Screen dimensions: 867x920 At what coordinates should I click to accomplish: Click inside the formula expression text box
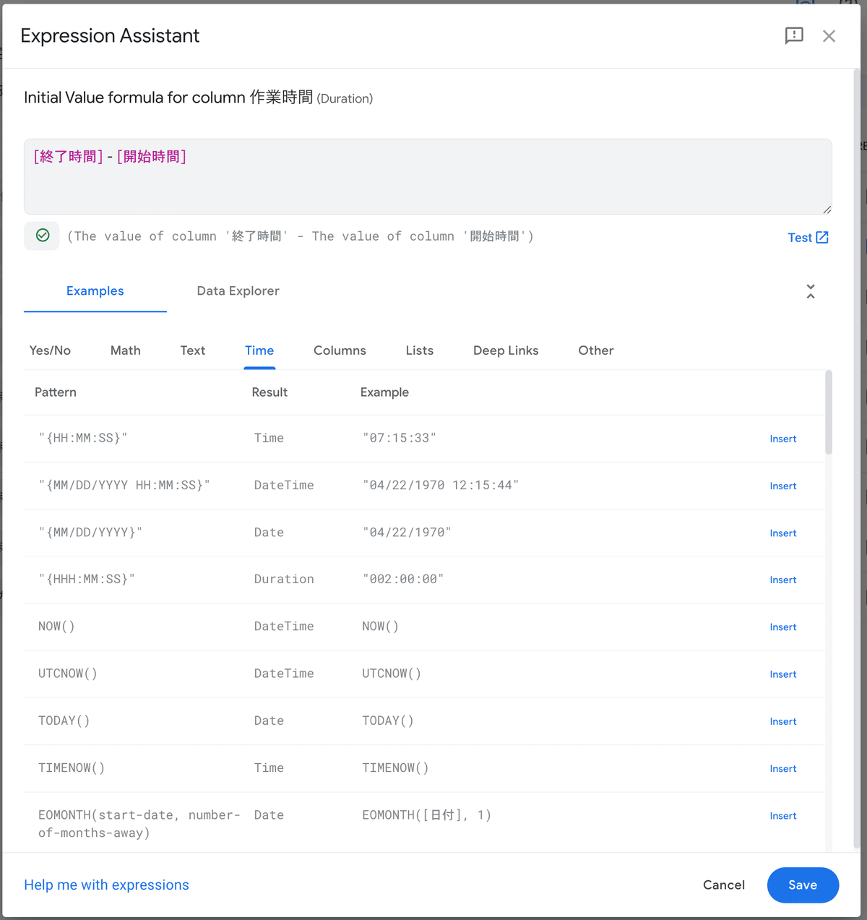tap(428, 176)
